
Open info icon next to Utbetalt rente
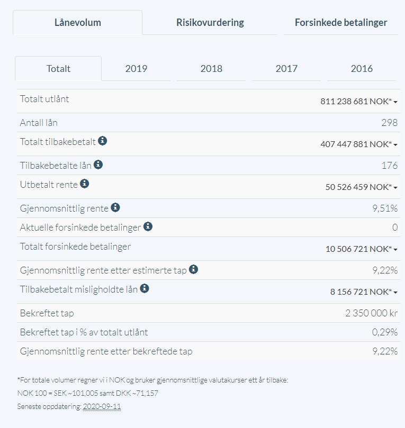coord(84,184)
